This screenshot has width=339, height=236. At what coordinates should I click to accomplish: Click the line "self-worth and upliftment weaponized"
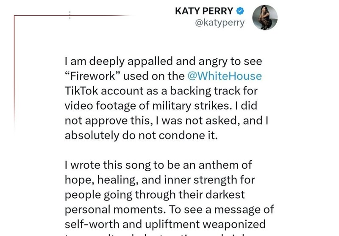(165, 224)
